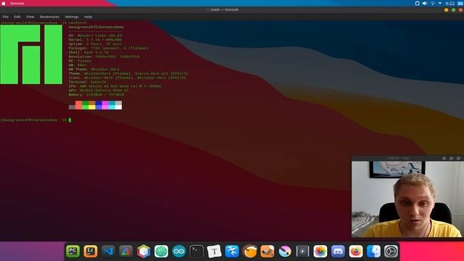Open the orange round face dock icon
The width and height of the screenshot is (464, 261).
pos(249,252)
